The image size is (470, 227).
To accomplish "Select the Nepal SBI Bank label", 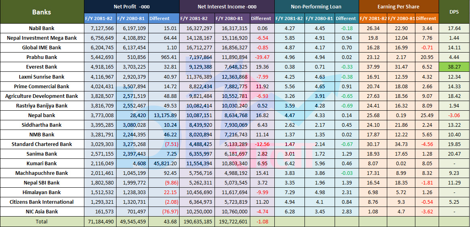I will [x=42, y=183].
